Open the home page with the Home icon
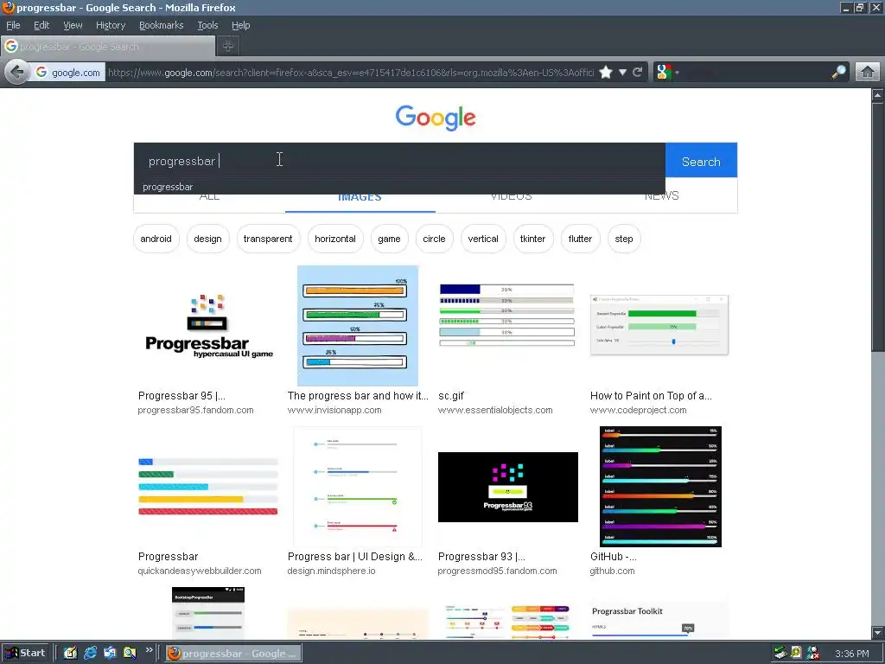 [x=868, y=73]
